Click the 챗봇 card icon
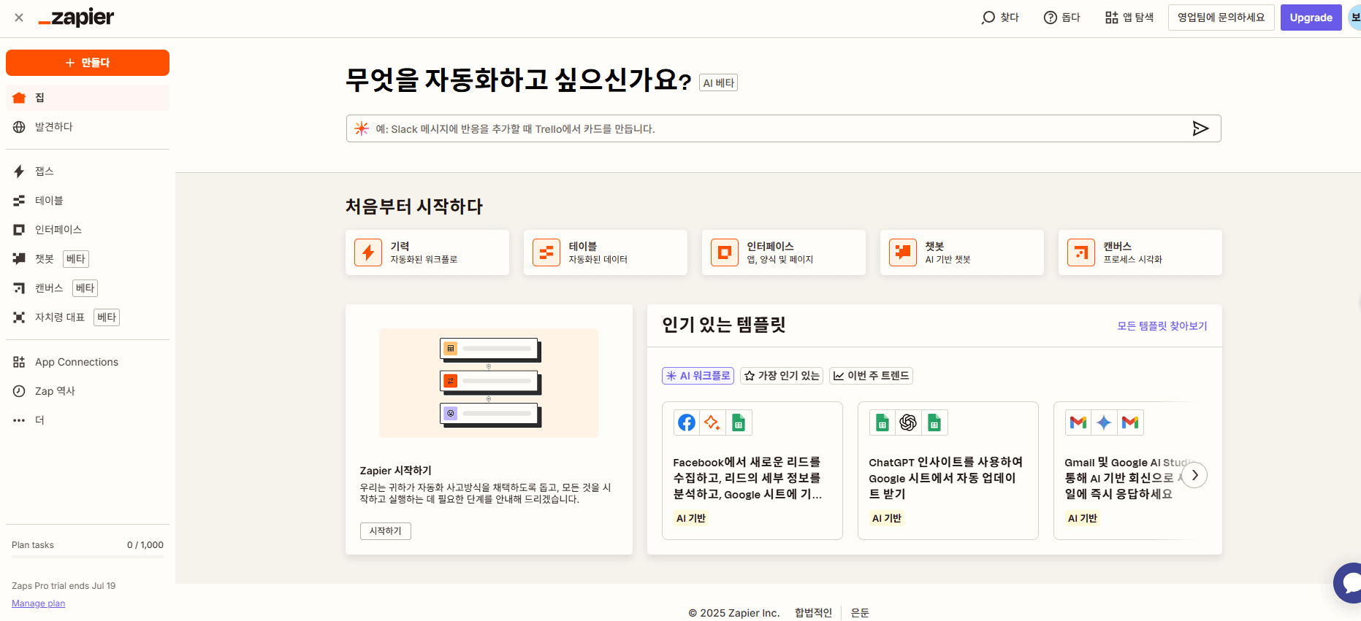The width and height of the screenshot is (1361, 621). (903, 252)
